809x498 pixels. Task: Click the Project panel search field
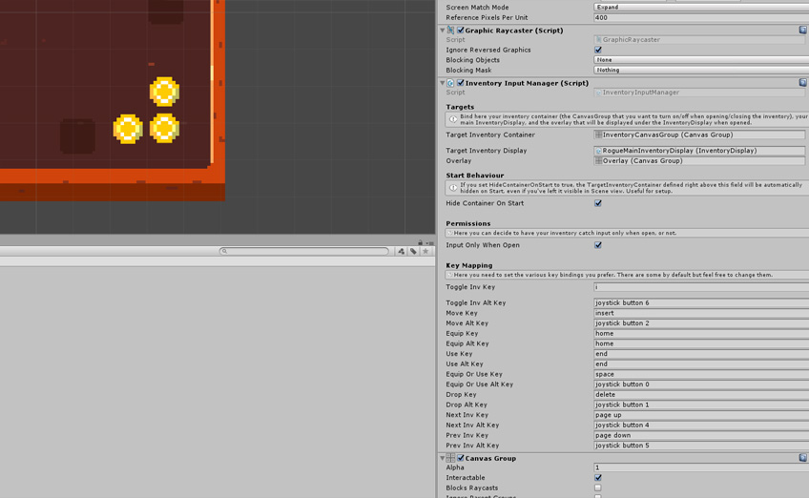tap(304, 251)
